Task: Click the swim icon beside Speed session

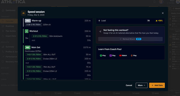Action: point(23,13)
